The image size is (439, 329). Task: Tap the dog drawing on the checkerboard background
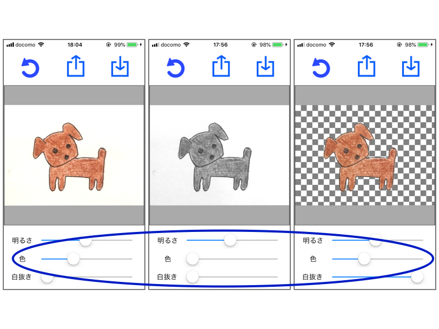coord(360,157)
